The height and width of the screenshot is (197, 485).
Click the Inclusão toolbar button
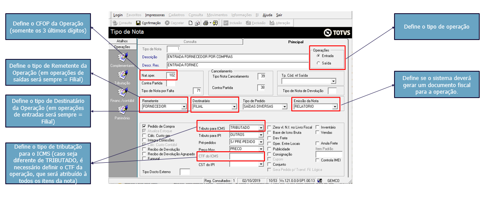[x=232, y=23]
